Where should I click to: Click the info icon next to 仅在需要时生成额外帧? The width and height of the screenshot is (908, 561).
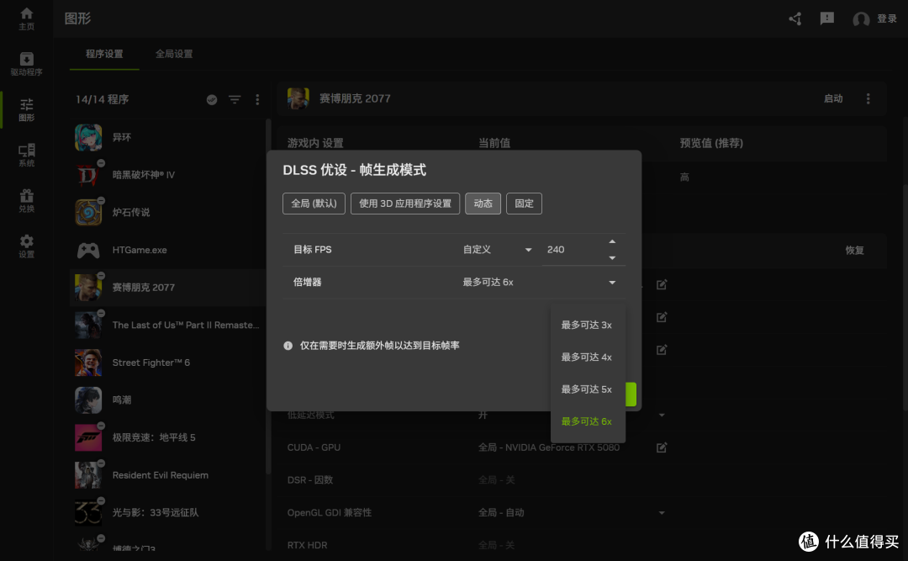[x=288, y=346]
